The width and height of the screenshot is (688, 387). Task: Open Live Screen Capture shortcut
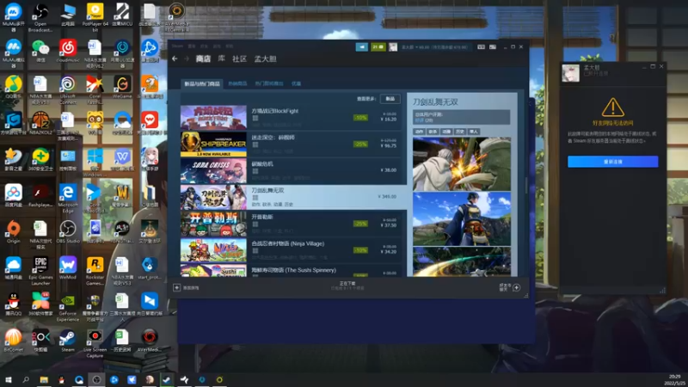click(95, 343)
